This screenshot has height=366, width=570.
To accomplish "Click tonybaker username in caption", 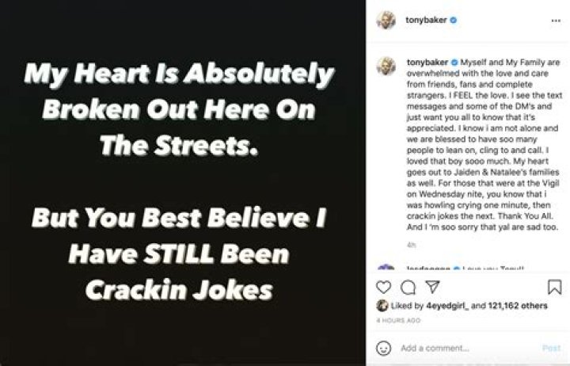I will [x=427, y=63].
